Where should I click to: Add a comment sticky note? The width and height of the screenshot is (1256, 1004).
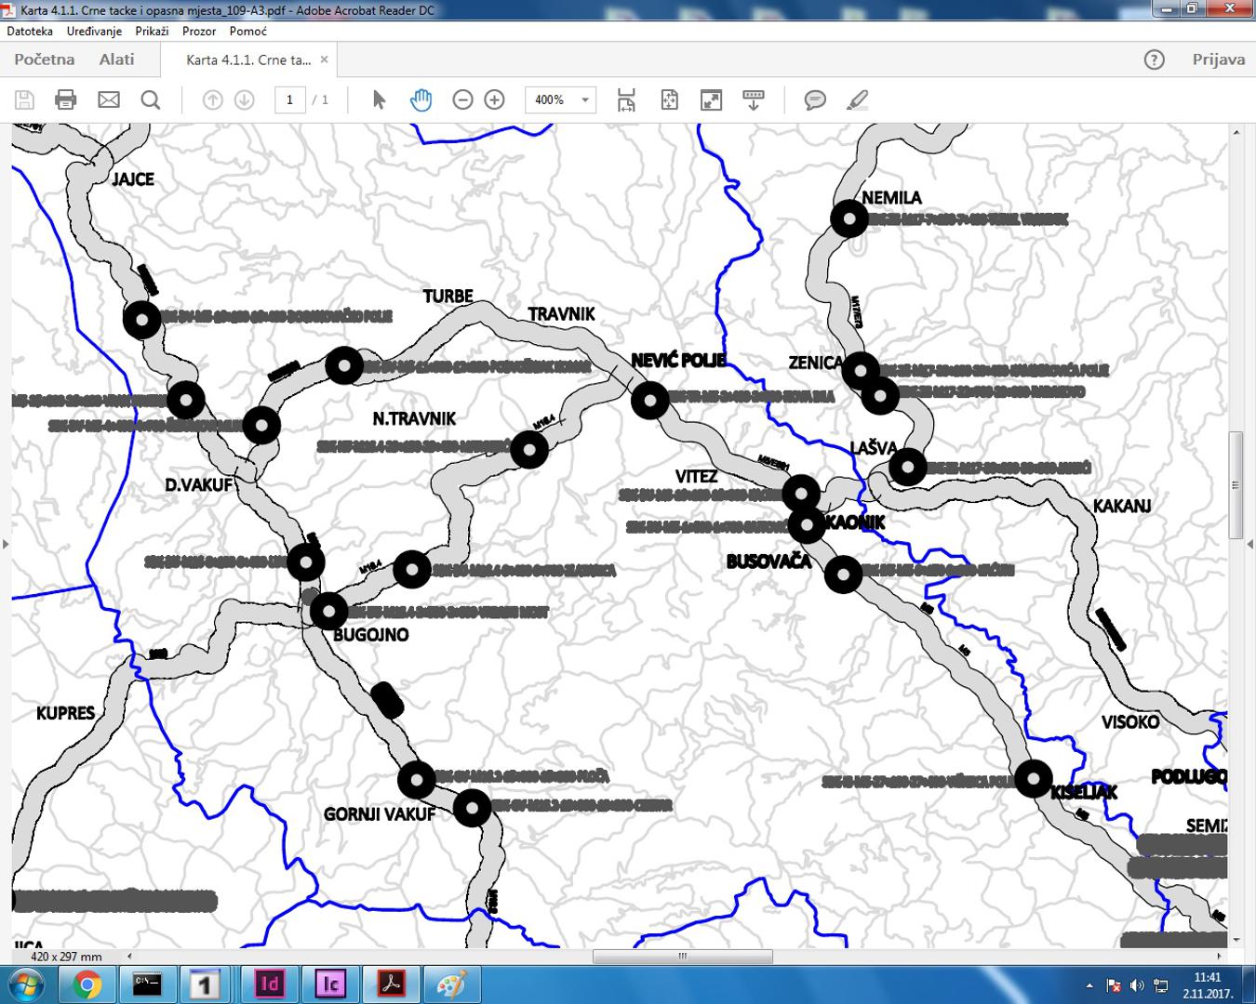815,99
